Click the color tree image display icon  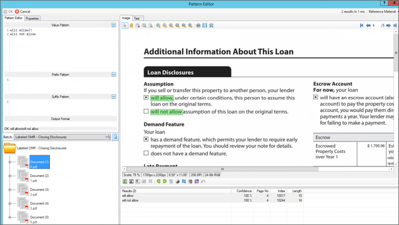click(x=125, y=181)
